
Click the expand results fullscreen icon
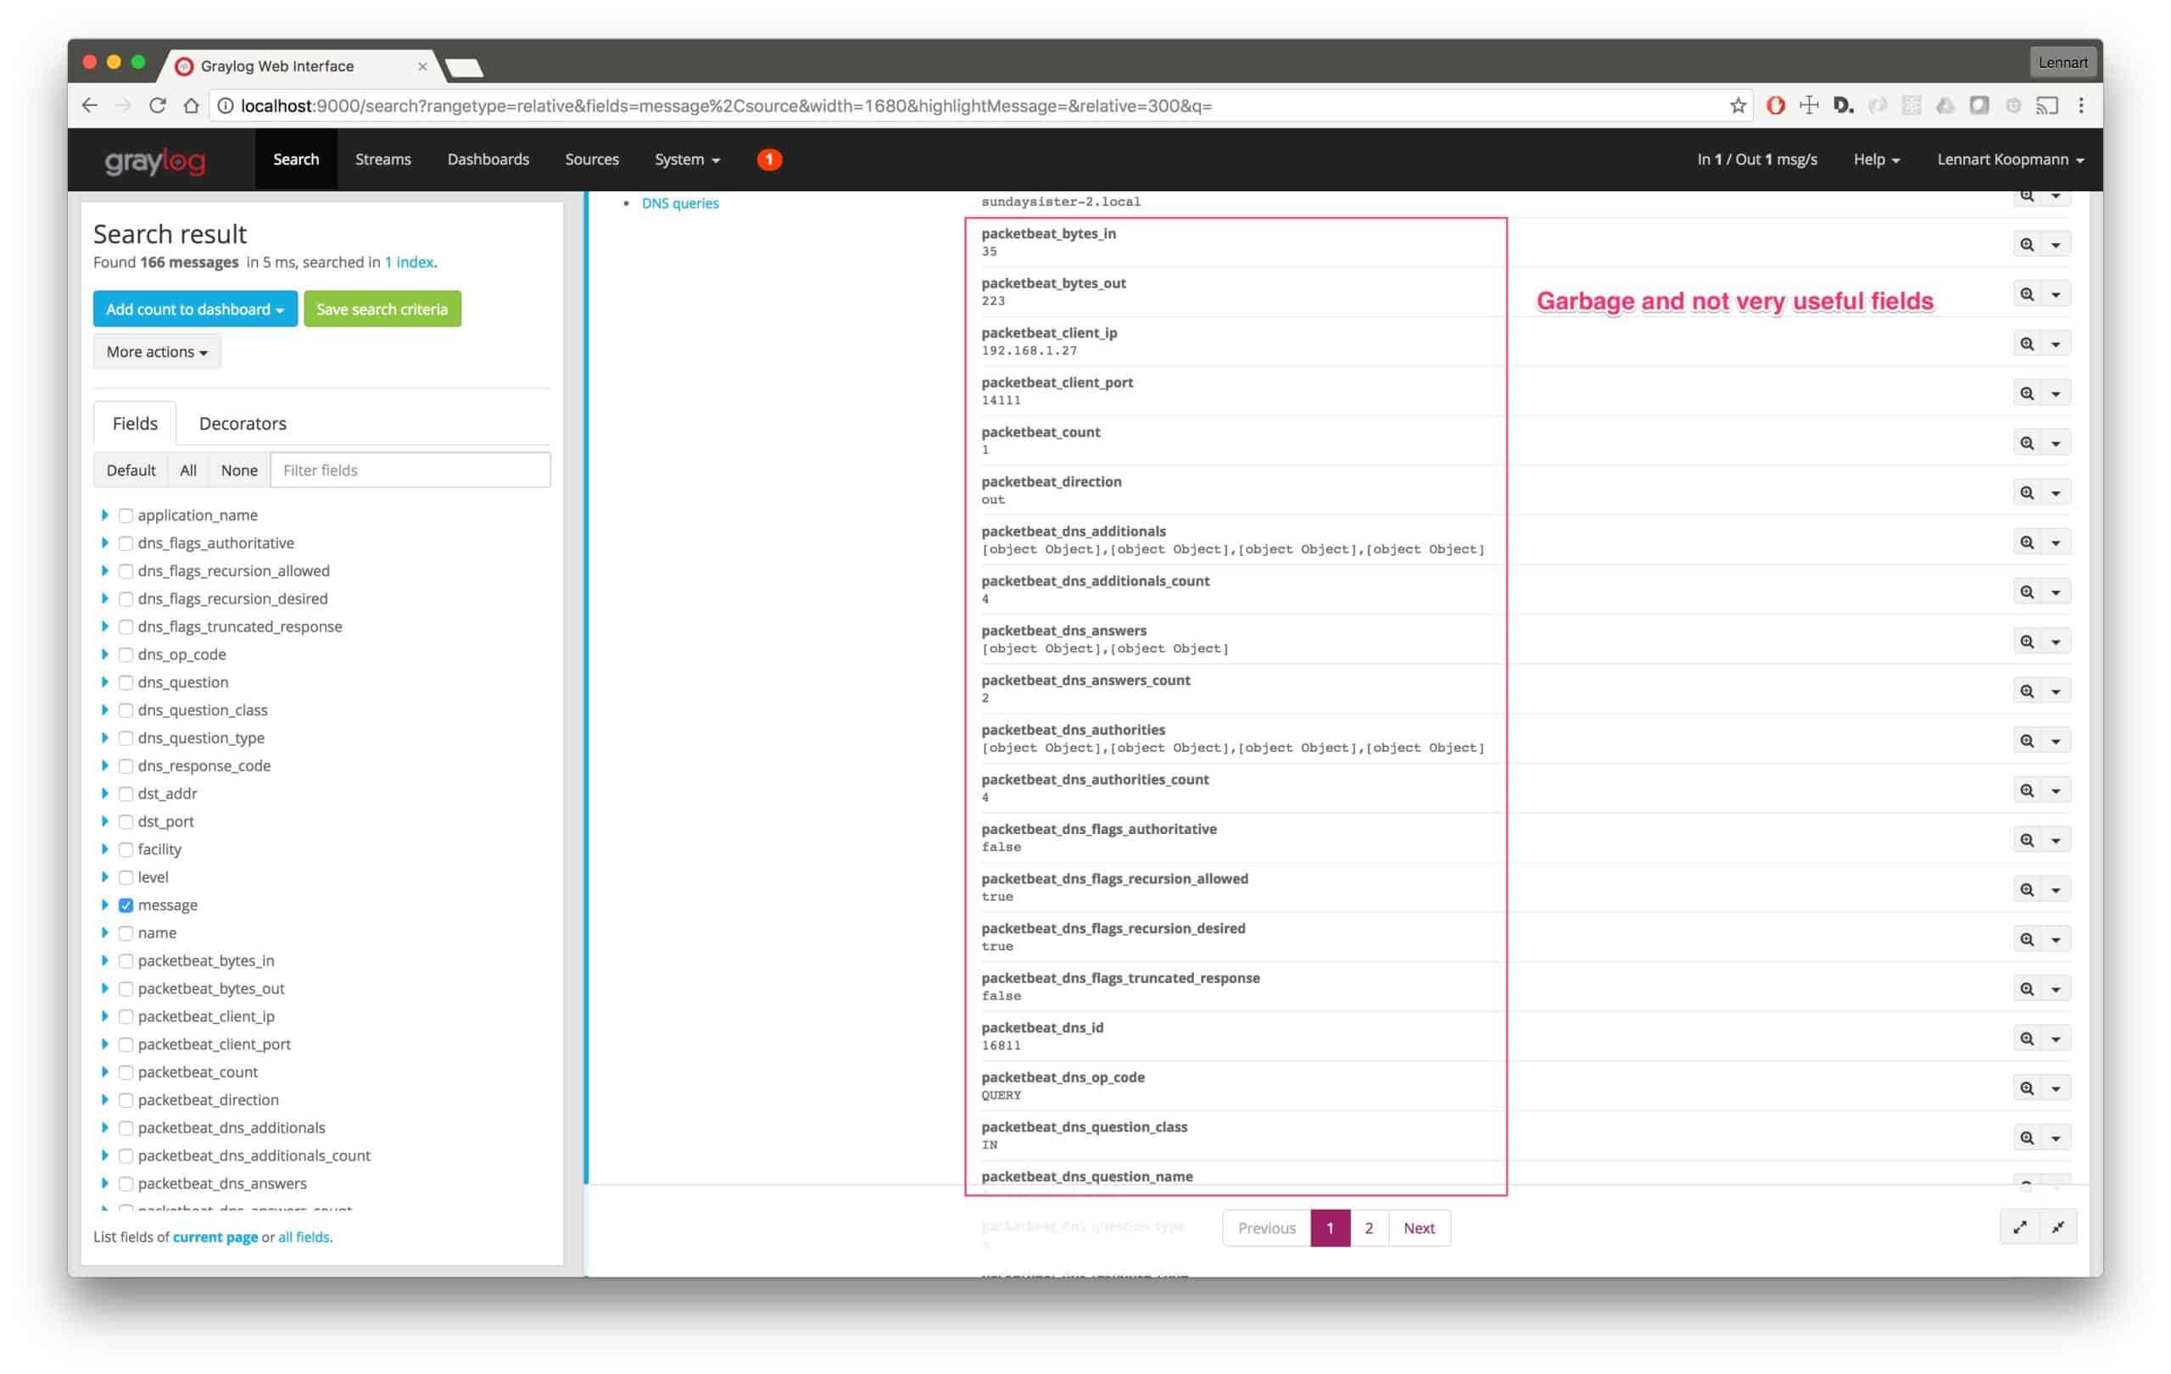[2019, 1227]
